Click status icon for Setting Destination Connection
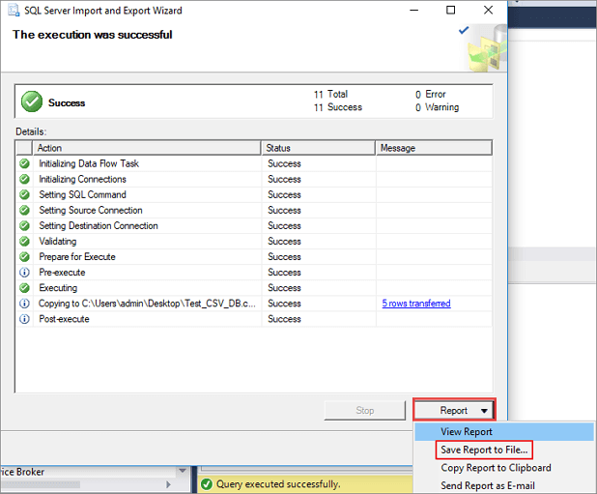 point(24,225)
